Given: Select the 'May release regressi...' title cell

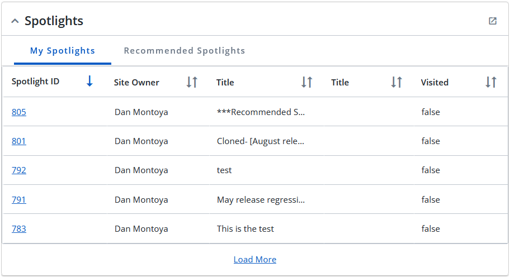Looking at the screenshot, I should pos(261,200).
